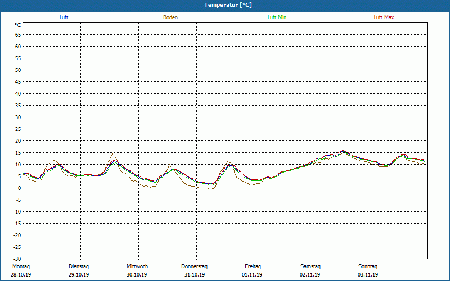Screen dimensions: 450x281
Task: Click the Boden legend label
Action: 170,17
